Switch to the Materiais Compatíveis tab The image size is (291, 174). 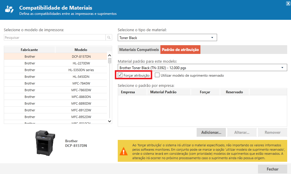point(139,50)
